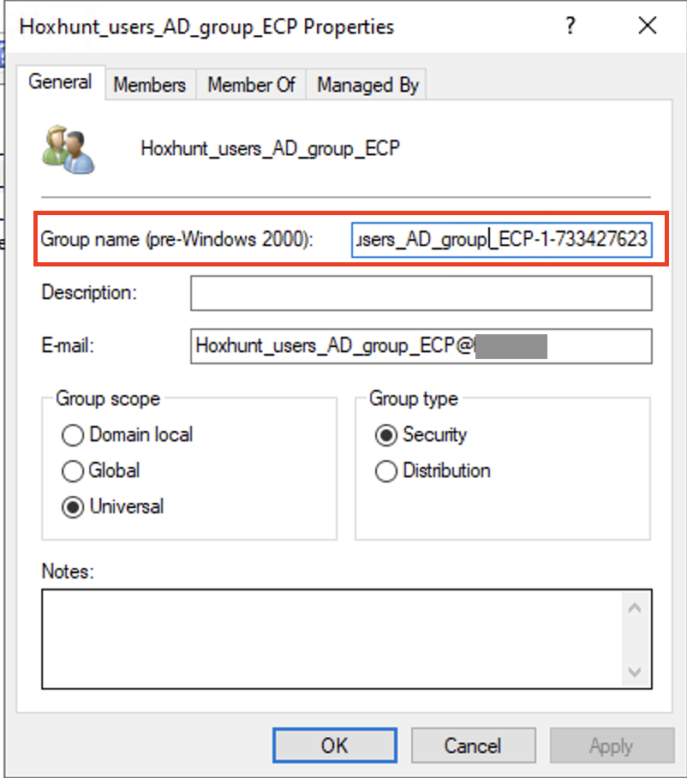Click the E-mail field
This screenshot has width=687, height=778.
point(421,346)
